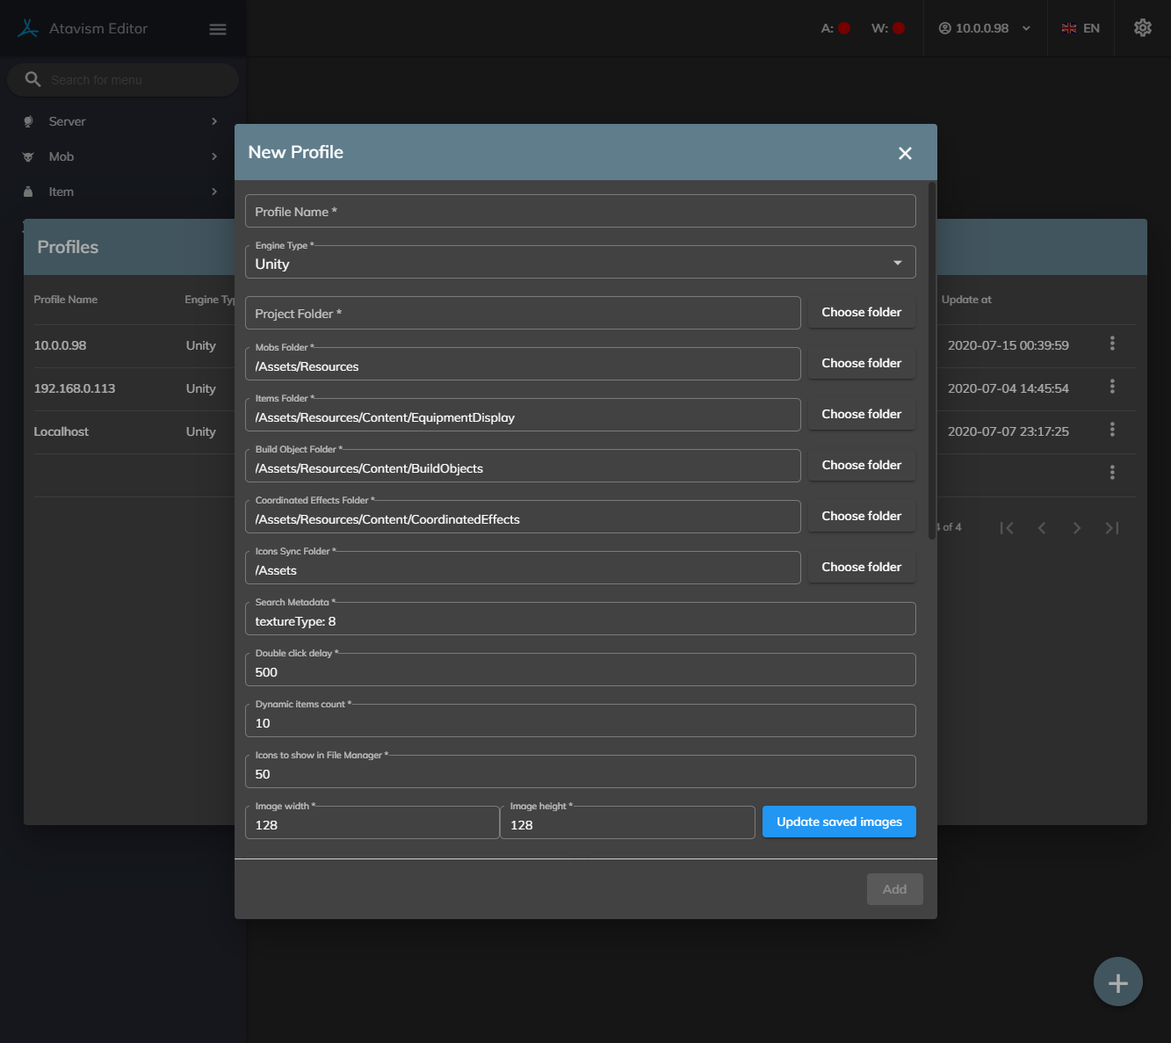Open settings with the gear icon
This screenshot has width=1171, height=1043.
click(1142, 28)
